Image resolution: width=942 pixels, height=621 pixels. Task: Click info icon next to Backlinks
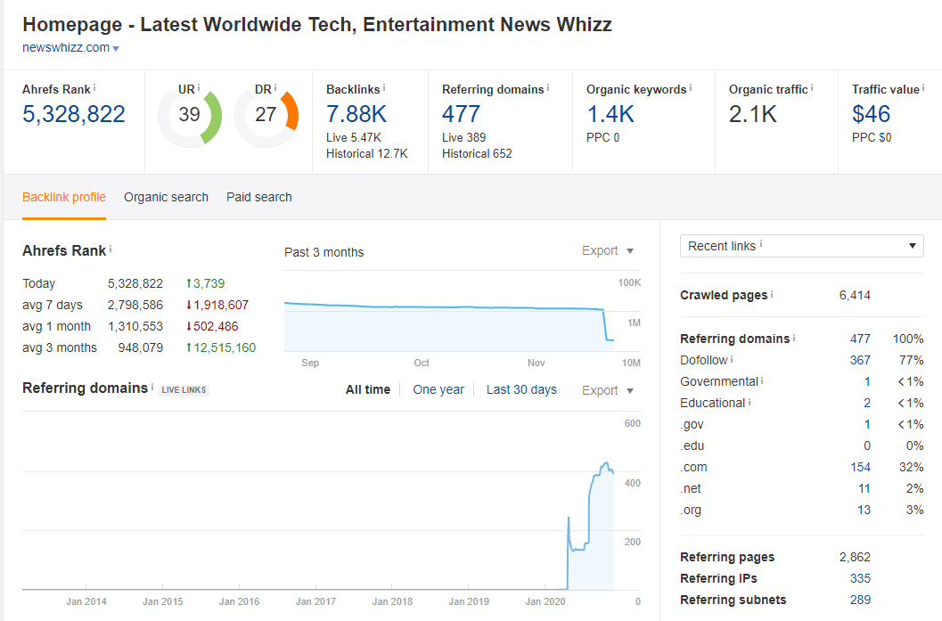point(383,89)
